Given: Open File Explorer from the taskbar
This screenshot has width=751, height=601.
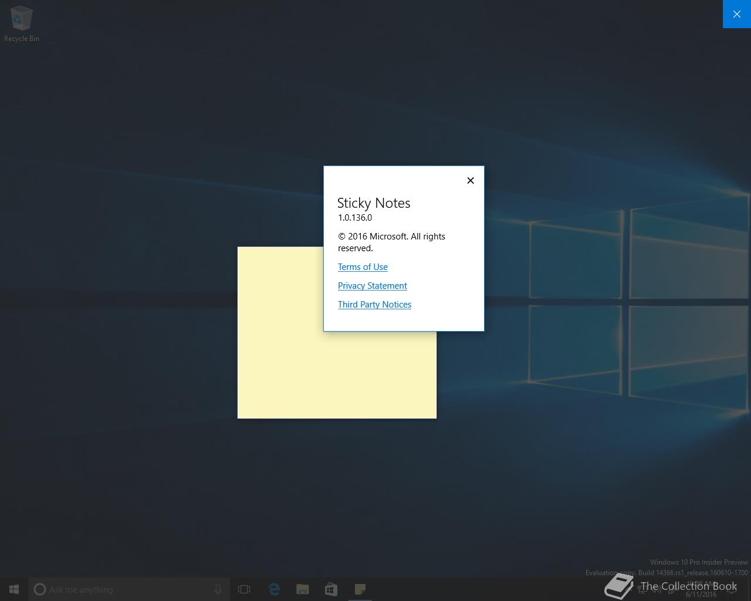Looking at the screenshot, I should coord(303,589).
